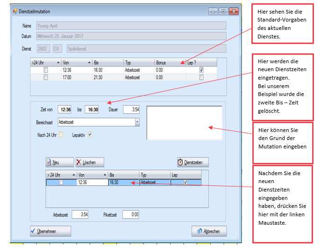The image size is (321, 250).
Task: Select the 12:36 Von cell in the upper table
Action: (77, 70)
